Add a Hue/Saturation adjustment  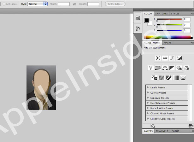click(158, 68)
